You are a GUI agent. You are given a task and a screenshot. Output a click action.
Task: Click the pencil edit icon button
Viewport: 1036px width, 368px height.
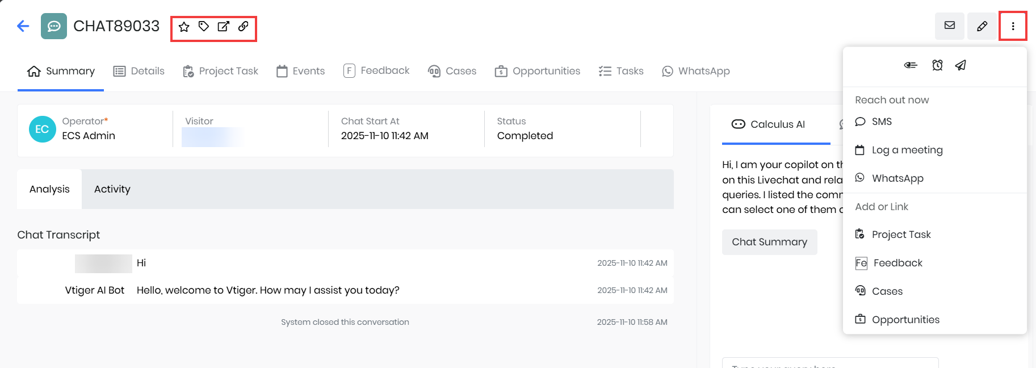(982, 26)
